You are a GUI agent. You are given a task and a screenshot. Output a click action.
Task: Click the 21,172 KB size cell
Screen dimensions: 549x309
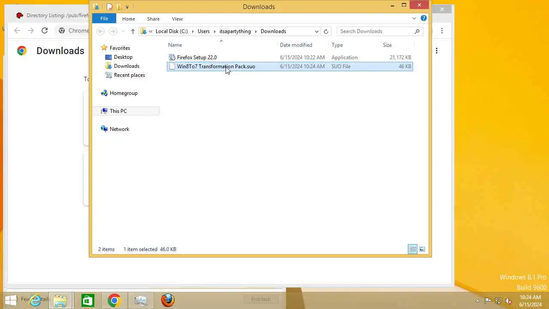coord(400,58)
